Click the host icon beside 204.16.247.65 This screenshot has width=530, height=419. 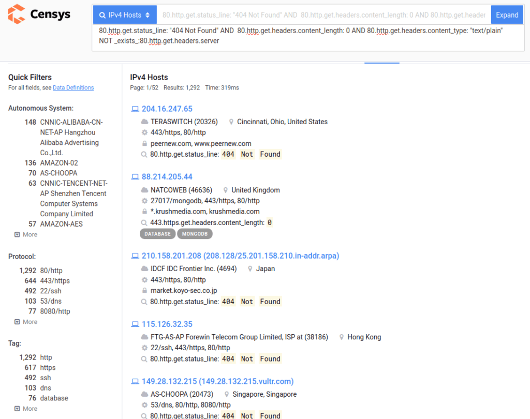click(x=135, y=109)
